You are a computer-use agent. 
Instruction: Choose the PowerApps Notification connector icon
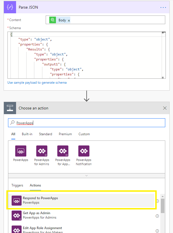(84, 151)
